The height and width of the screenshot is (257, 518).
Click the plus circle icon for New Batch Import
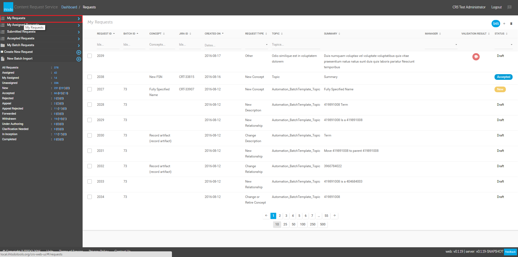click(79, 59)
